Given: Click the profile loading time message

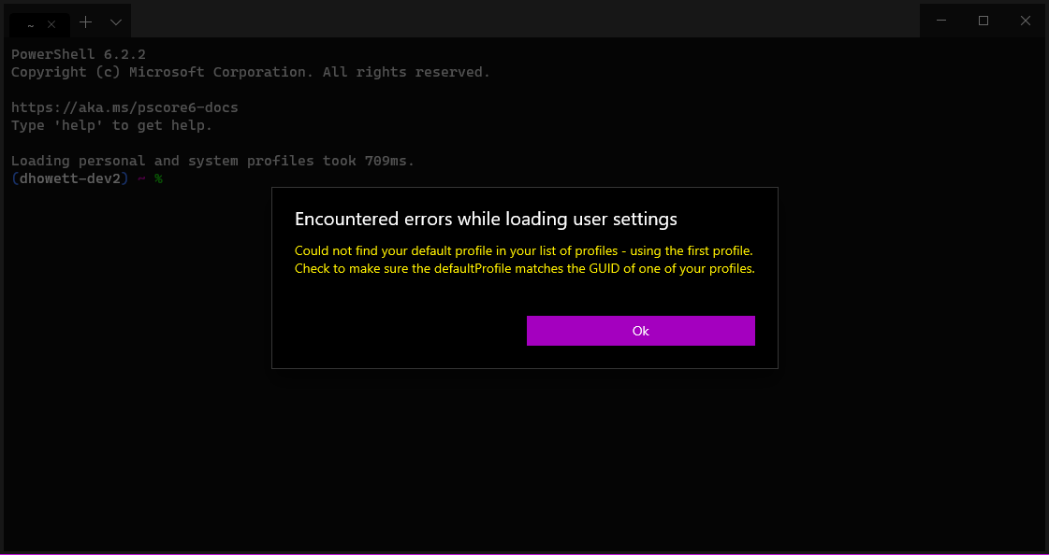Looking at the screenshot, I should (x=212, y=160).
